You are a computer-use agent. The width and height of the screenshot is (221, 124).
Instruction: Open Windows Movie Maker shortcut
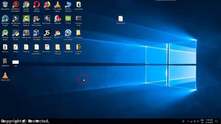point(37,21)
